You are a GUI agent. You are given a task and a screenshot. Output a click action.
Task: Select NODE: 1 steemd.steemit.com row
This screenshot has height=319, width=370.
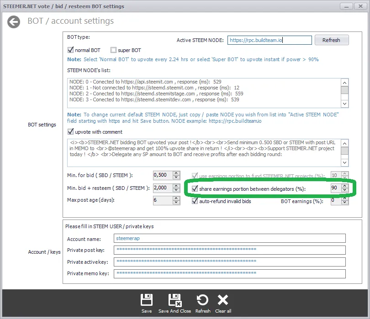click(154, 88)
